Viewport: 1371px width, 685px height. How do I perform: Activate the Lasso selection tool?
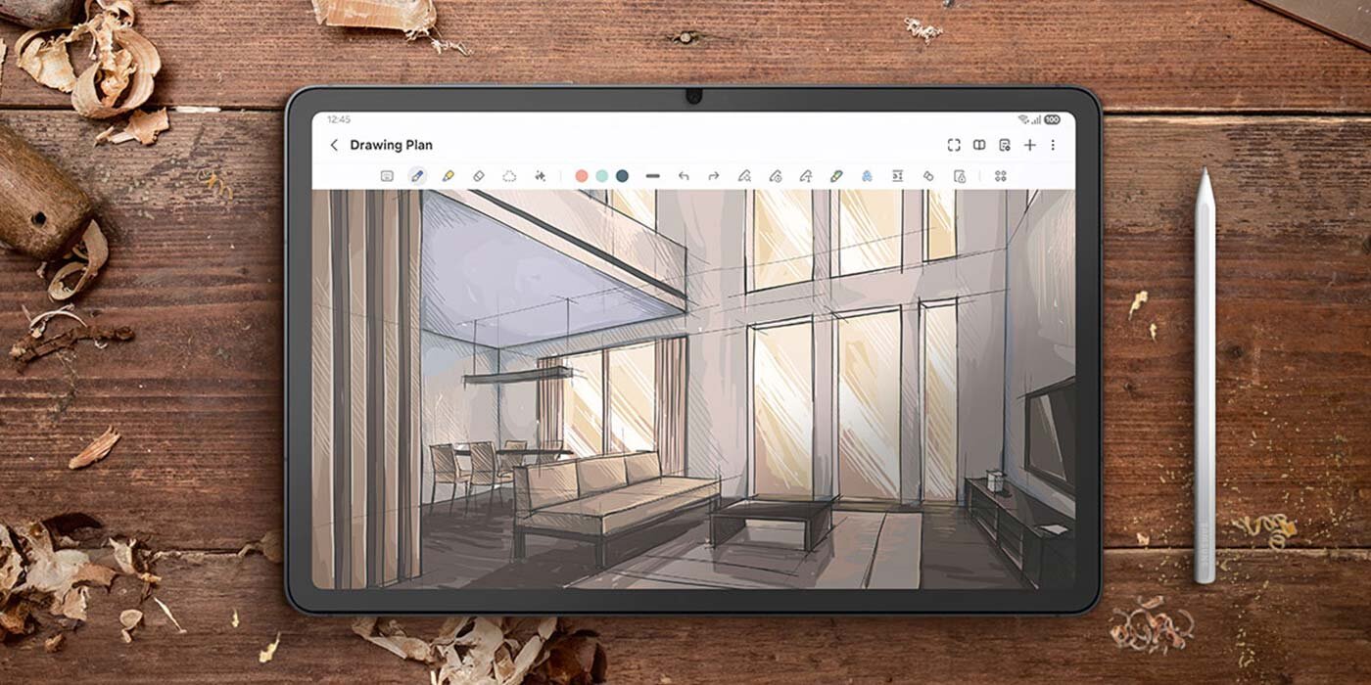tap(508, 176)
